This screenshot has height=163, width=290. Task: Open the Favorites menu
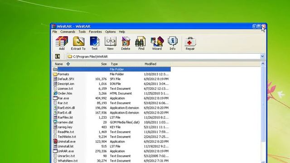(x=95, y=32)
